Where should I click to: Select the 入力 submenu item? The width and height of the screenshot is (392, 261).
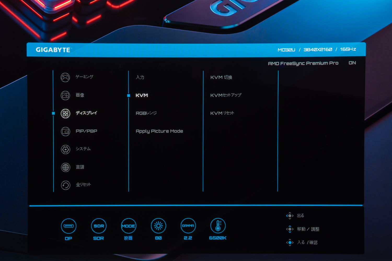[140, 77]
